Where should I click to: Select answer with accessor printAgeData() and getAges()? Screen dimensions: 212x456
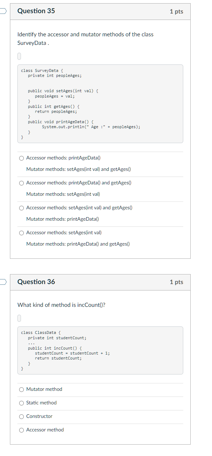(22, 183)
